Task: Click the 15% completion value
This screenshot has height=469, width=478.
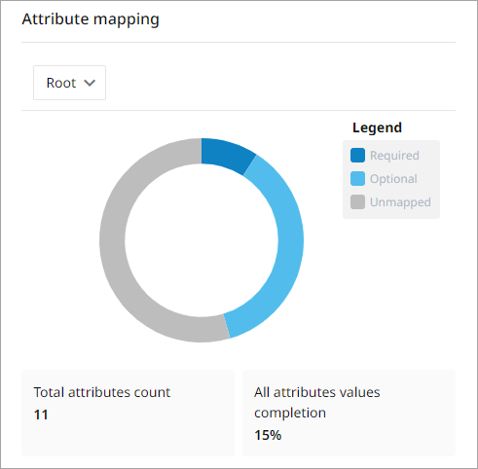Action: 268,435
